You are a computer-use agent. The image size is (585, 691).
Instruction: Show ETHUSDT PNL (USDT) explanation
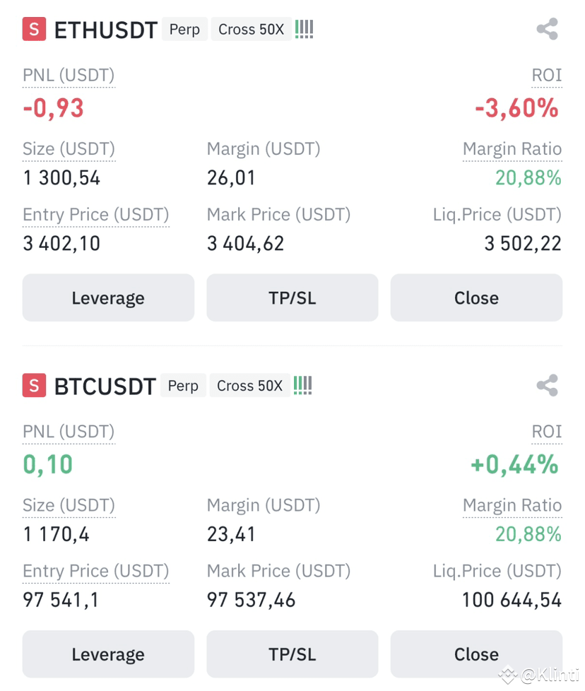pos(69,76)
